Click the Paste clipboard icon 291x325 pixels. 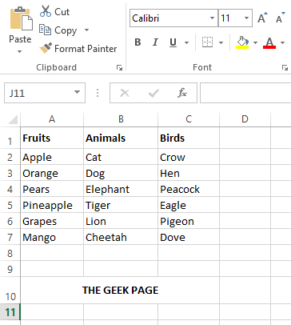pos(22,18)
